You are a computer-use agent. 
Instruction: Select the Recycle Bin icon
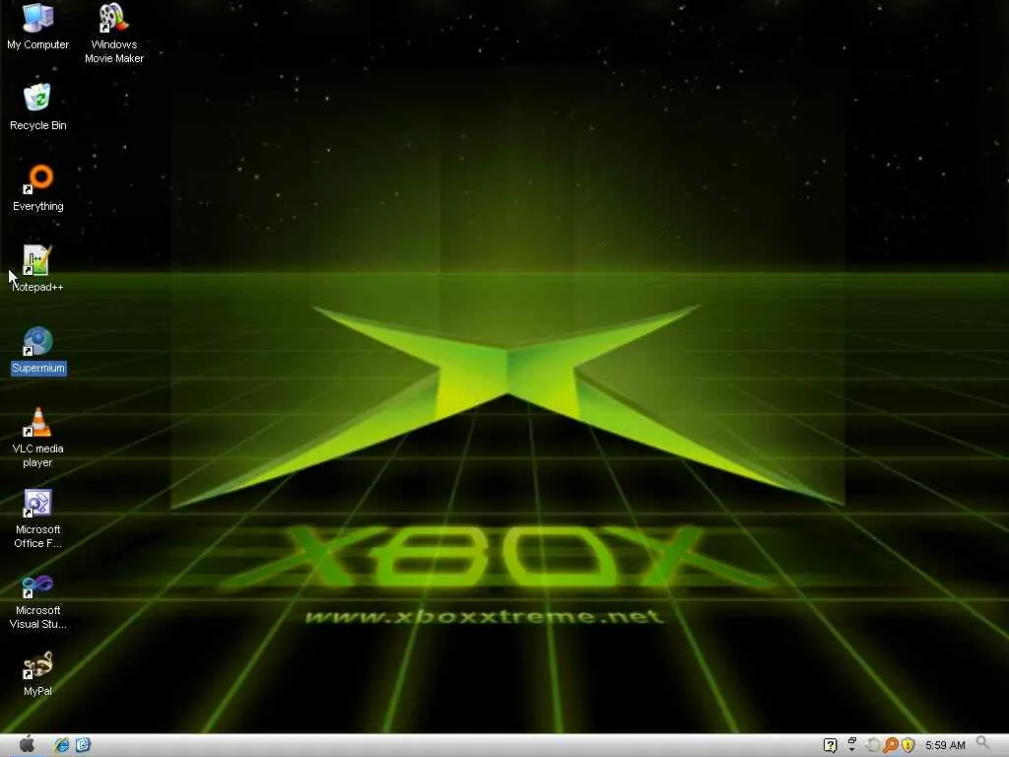(x=38, y=107)
